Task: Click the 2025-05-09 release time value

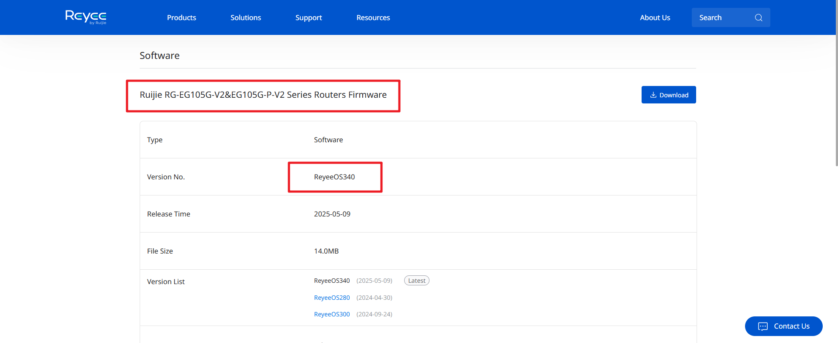Action: (x=332, y=214)
